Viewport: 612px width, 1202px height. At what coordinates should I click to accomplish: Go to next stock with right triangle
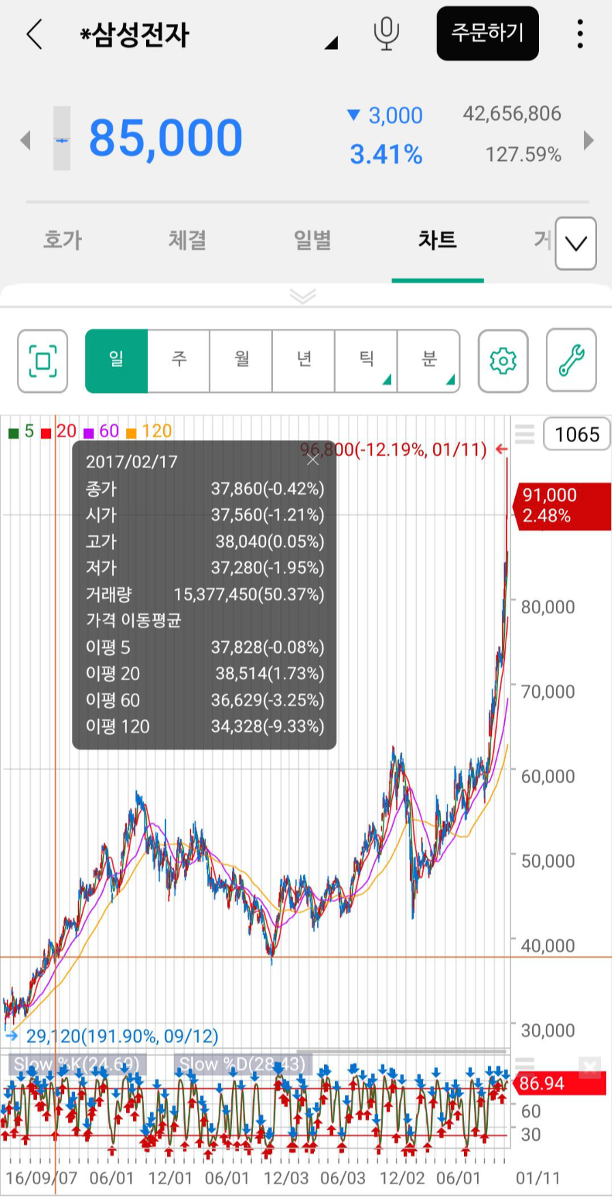[x=589, y=140]
